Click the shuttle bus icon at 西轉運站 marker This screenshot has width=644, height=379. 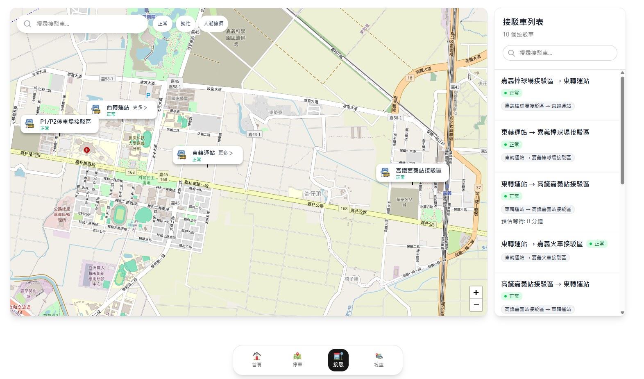pyautogui.click(x=96, y=110)
